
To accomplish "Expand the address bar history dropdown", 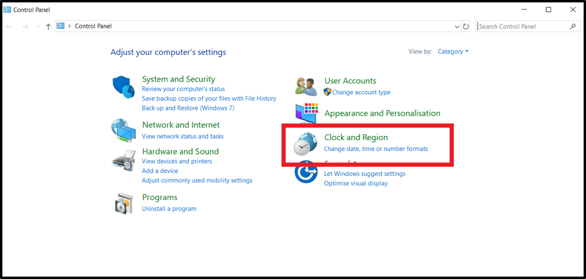I will tap(456, 26).
